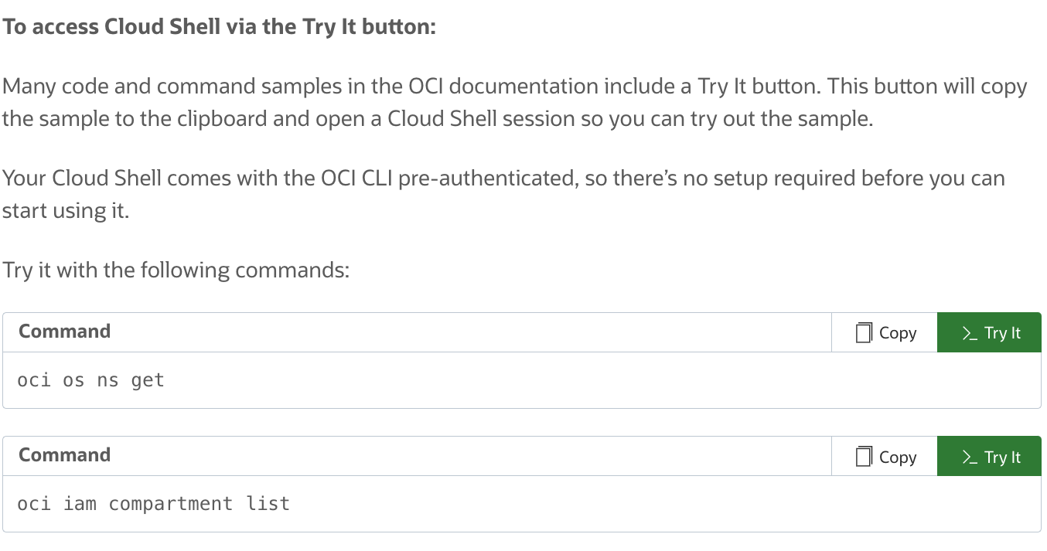This screenshot has width=1047, height=551.
Task: Select the first Command header label
Action: tap(64, 332)
